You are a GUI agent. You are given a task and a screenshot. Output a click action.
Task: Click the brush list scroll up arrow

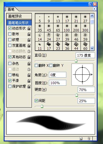tap(92, 16)
